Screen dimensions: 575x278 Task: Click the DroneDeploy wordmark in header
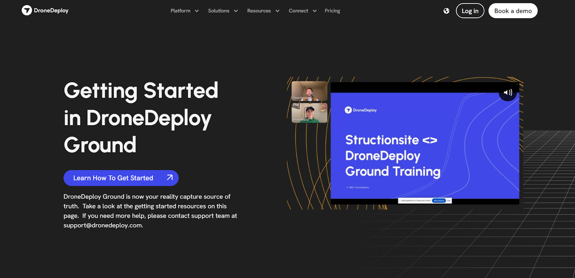(x=51, y=10)
